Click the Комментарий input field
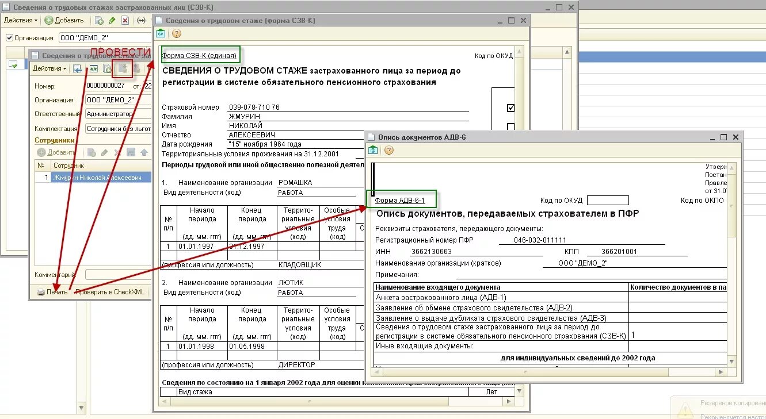Image resolution: width=766 pixels, height=419 pixels. tap(118, 275)
